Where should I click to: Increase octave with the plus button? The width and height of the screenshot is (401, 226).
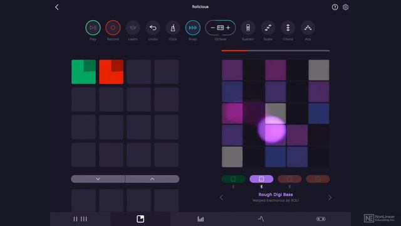[228, 28]
